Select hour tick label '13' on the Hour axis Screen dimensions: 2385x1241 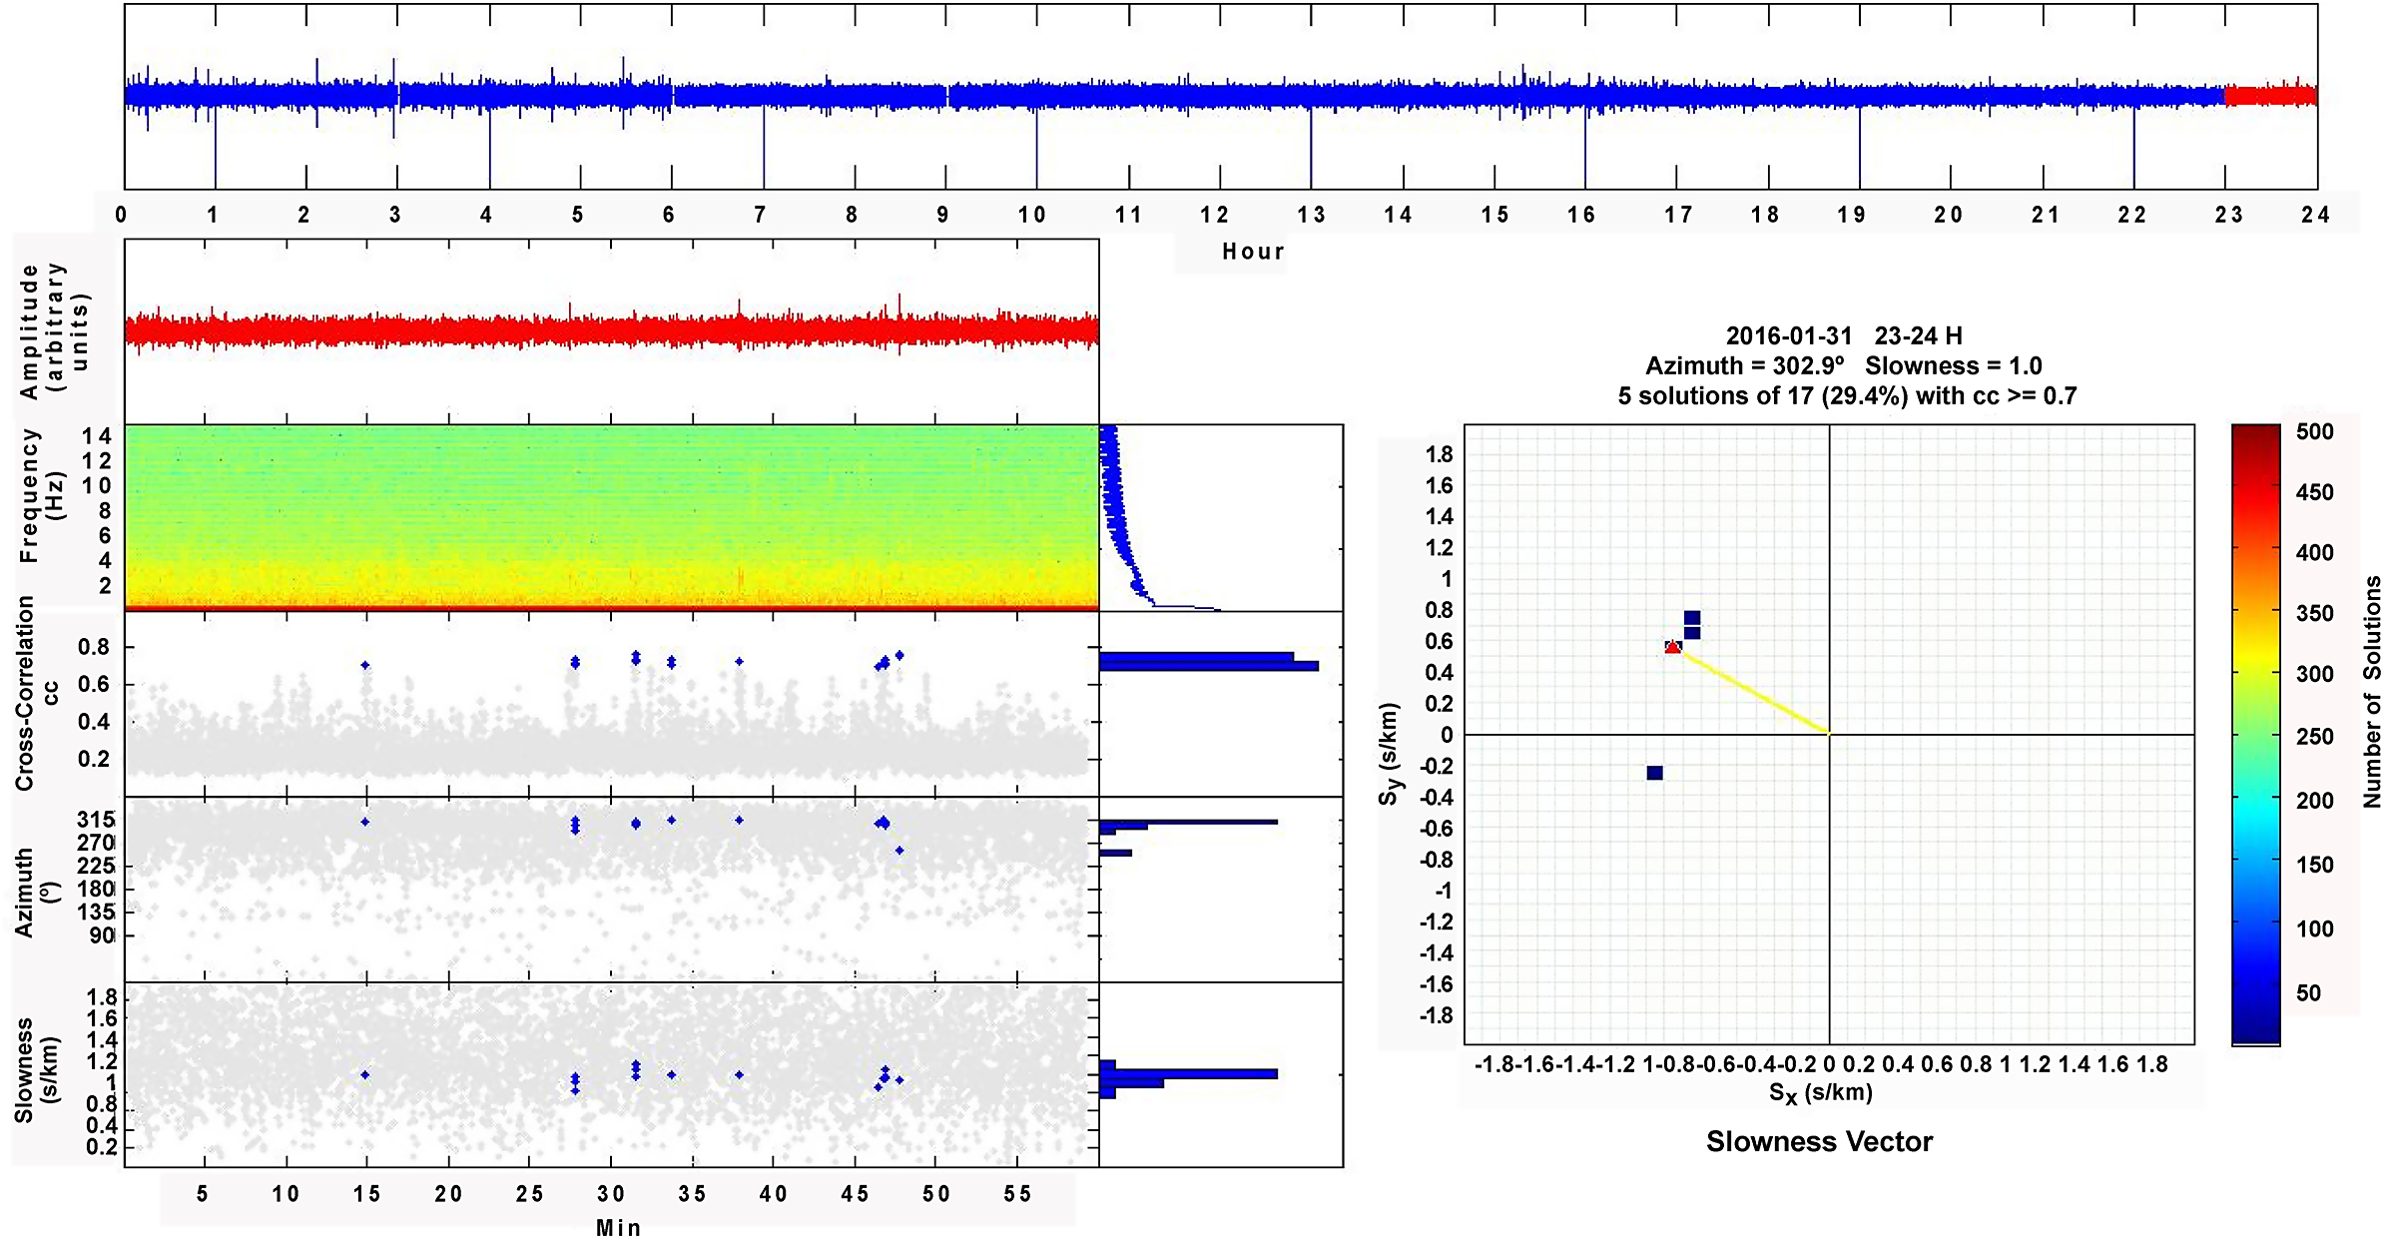[1311, 215]
